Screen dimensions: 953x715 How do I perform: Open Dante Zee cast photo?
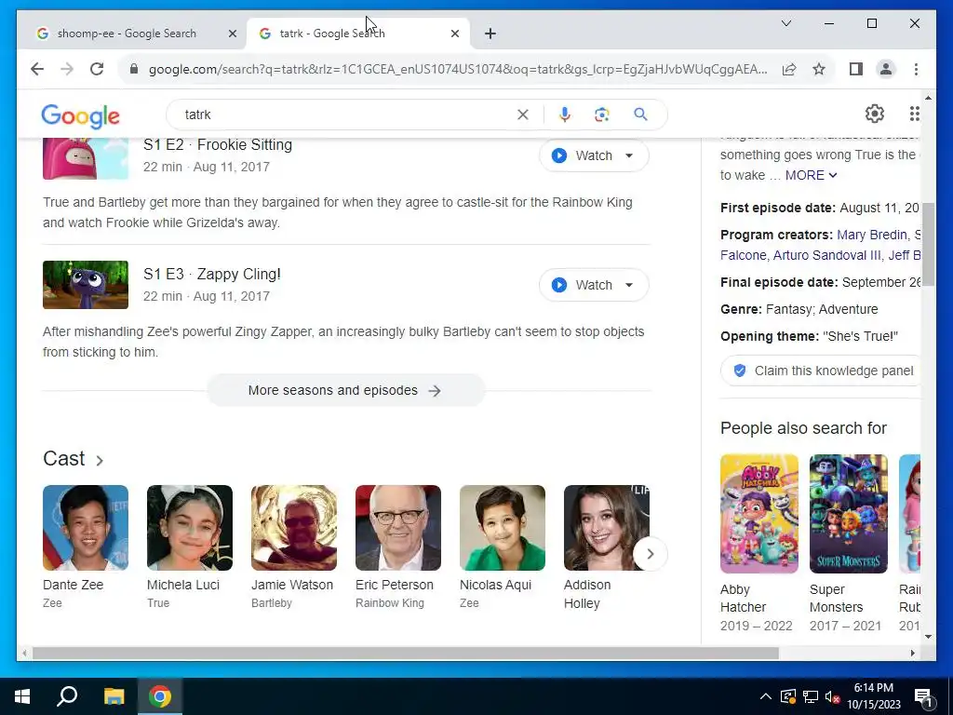point(85,528)
